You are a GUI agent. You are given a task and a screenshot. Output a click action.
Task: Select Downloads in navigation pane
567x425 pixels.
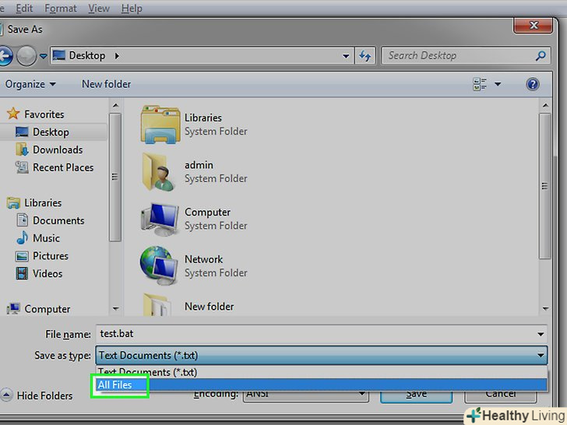pyautogui.click(x=58, y=149)
